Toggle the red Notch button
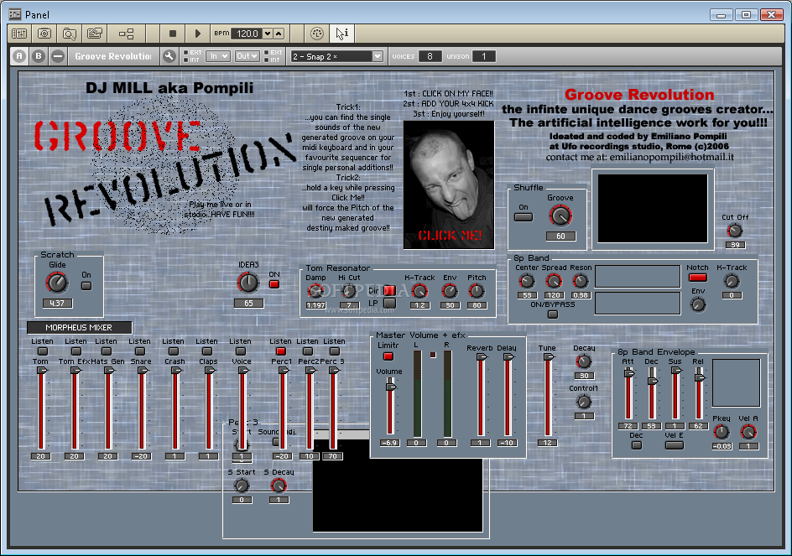Image resolution: width=792 pixels, height=556 pixels. click(x=697, y=278)
